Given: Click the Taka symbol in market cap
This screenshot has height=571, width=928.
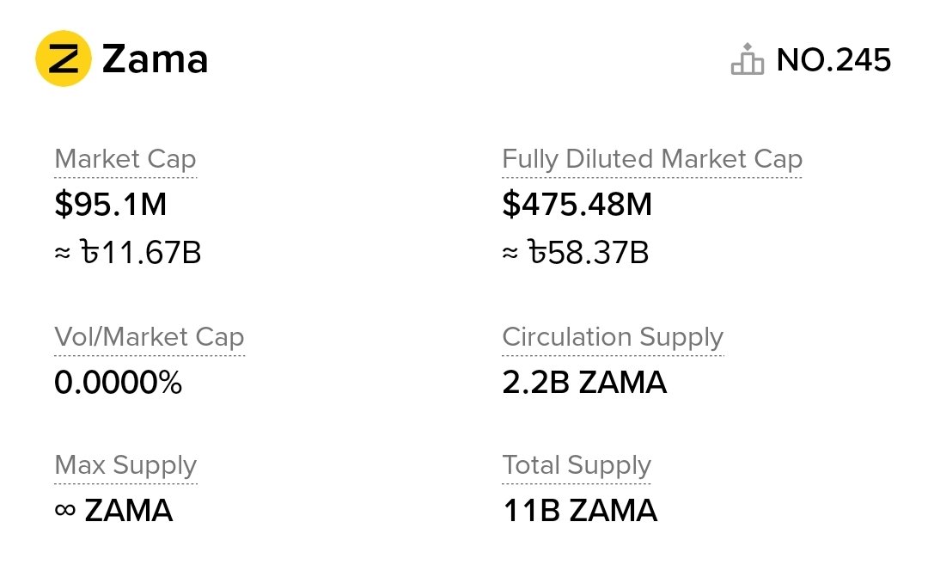Looking at the screenshot, I should [x=89, y=253].
